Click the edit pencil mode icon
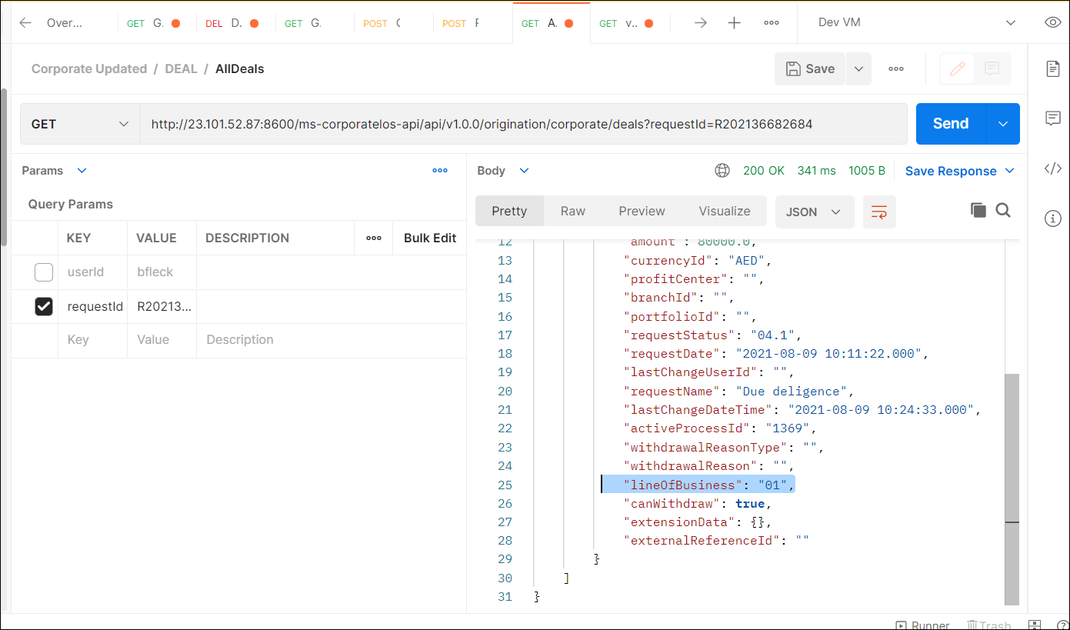 click(958, 68)
